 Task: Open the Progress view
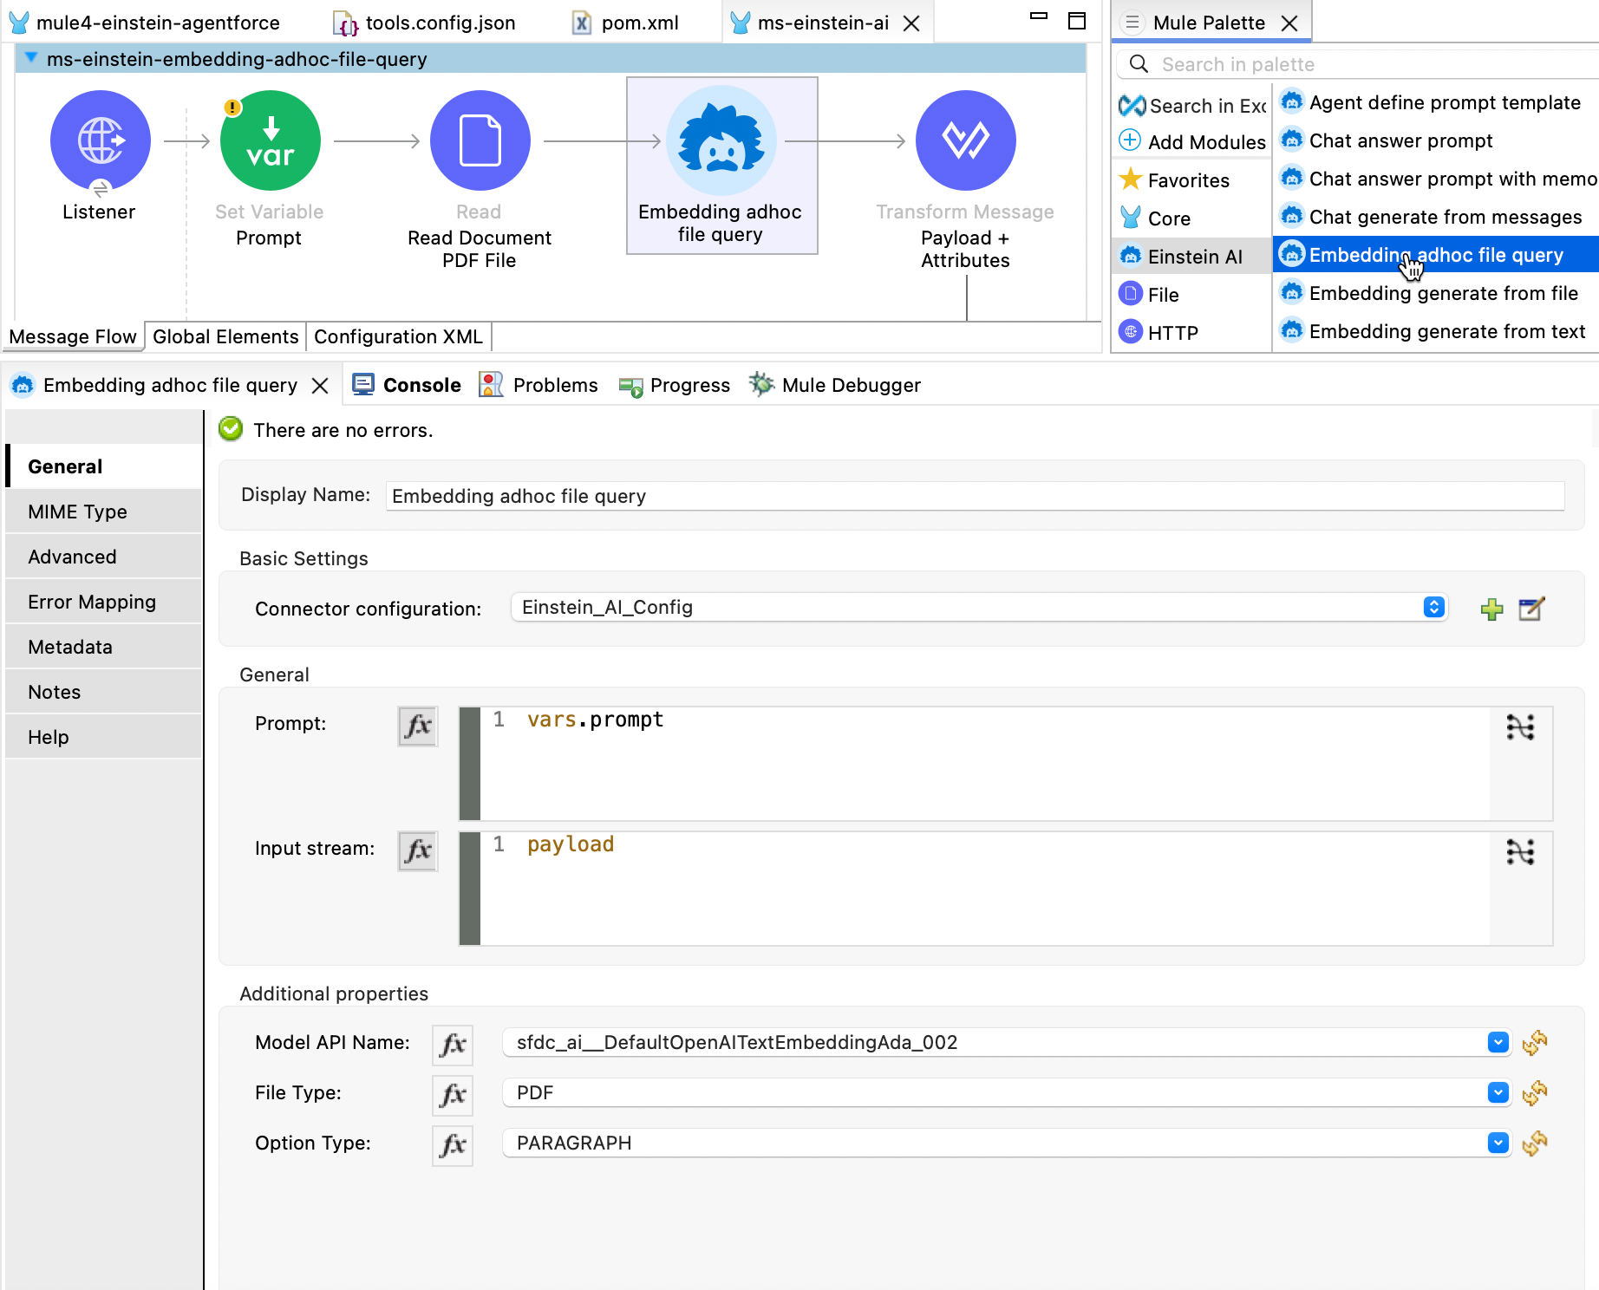point(675,385)
